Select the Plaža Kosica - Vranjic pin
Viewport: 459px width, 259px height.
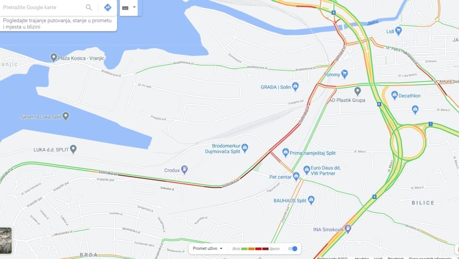(x=54, y=57)
